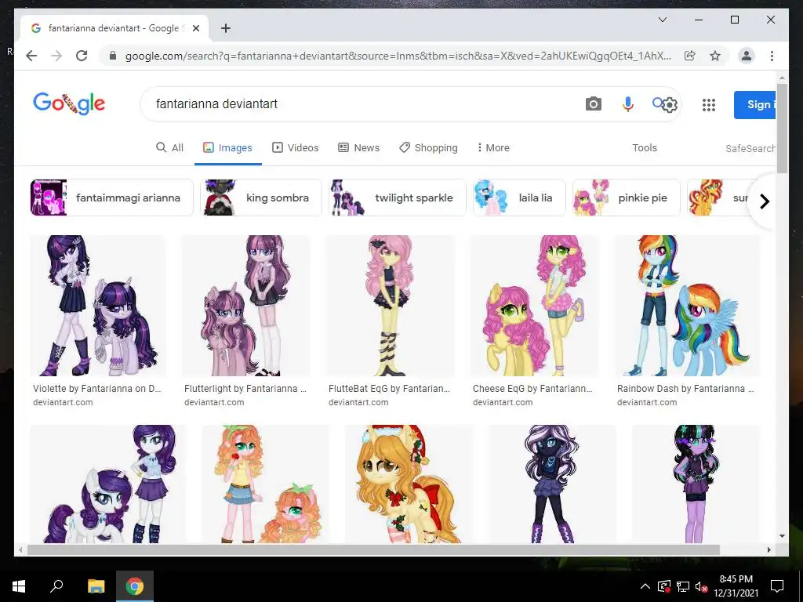Screen dimensions: 803x602
Task: Switch to the Videos tab
Action: pyautogui.click(x=296, y=147)
